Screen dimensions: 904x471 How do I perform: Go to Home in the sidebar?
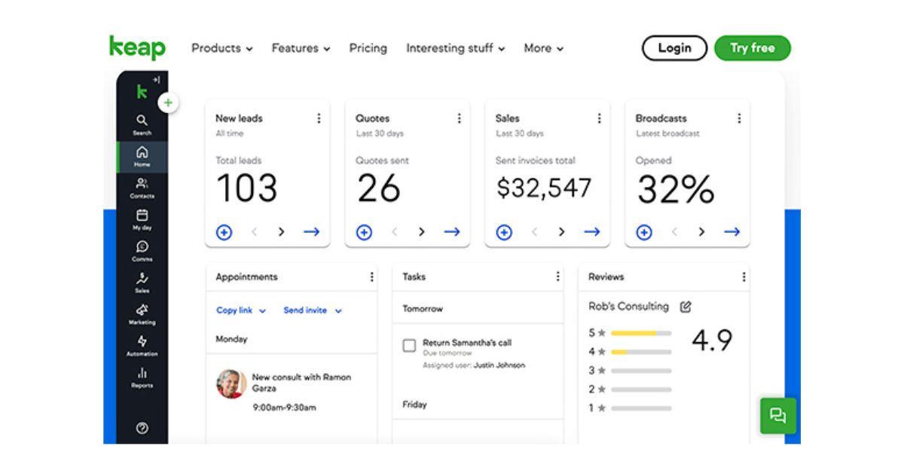click(142, 156)
